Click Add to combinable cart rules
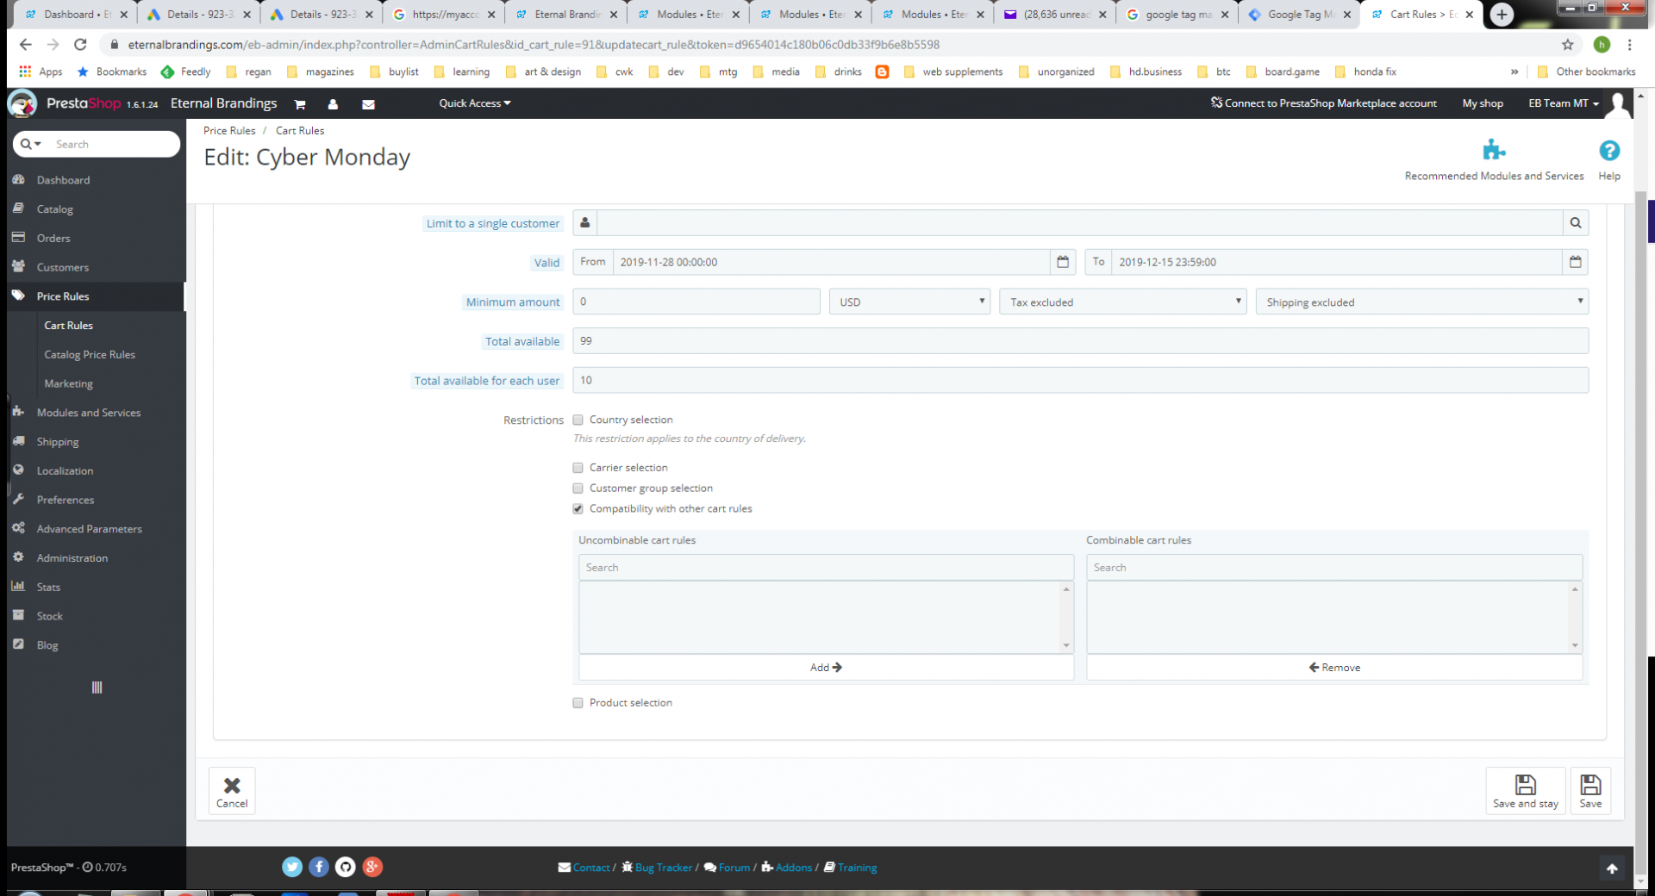1655x896 pixels. 826,668
